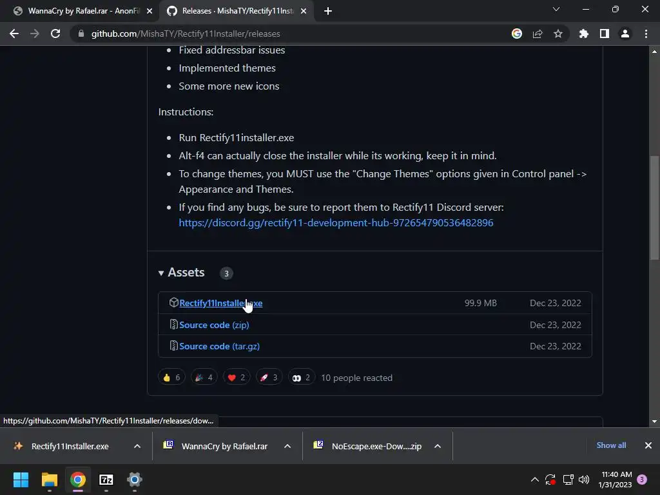This screenshot has width=660, height=495.
Task: Open 7-Zip from the taskbar
Action: [106, 480]
